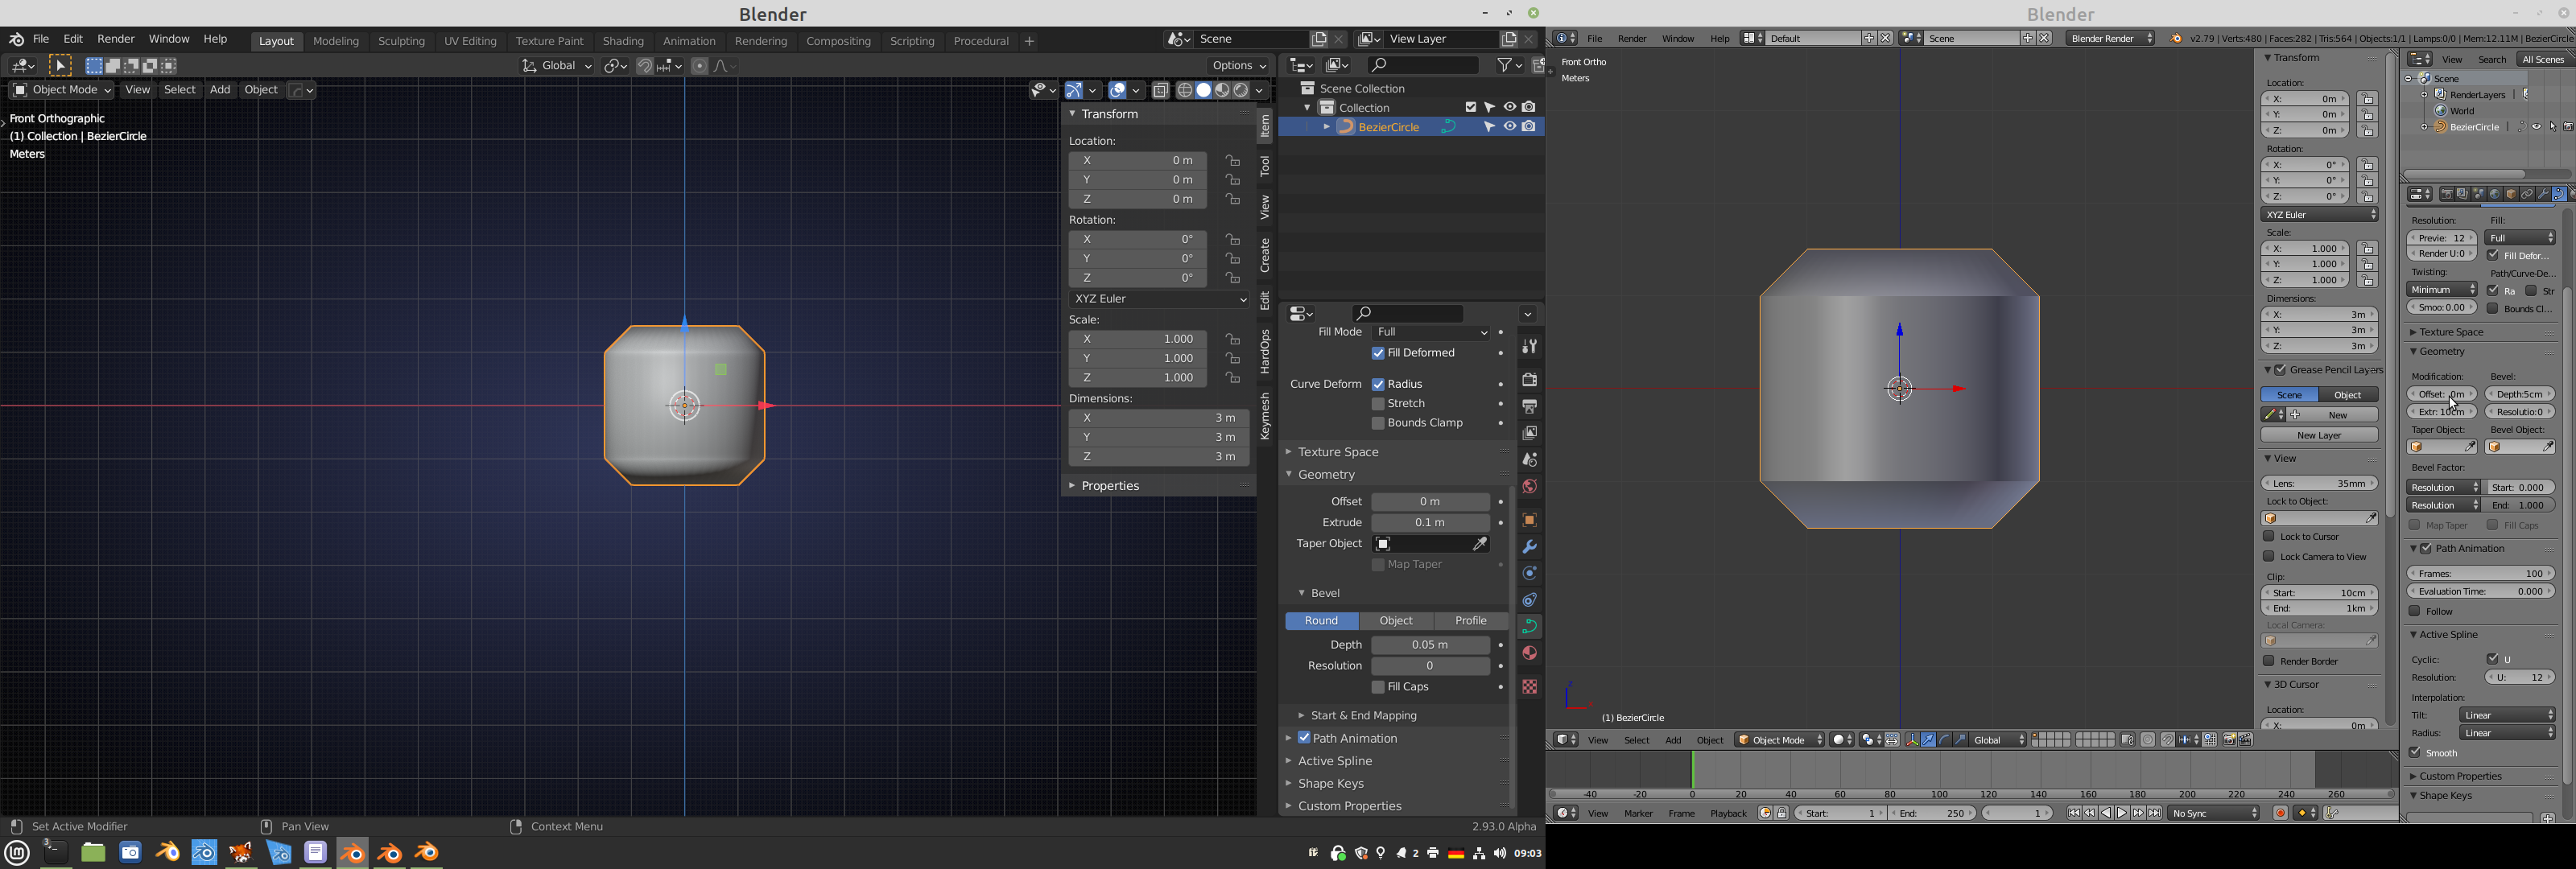The height and width of the screenshot is (869, 2576).
Task: Open the XYZ Euler rotation mode dropdown
Action: (1158, 299)
